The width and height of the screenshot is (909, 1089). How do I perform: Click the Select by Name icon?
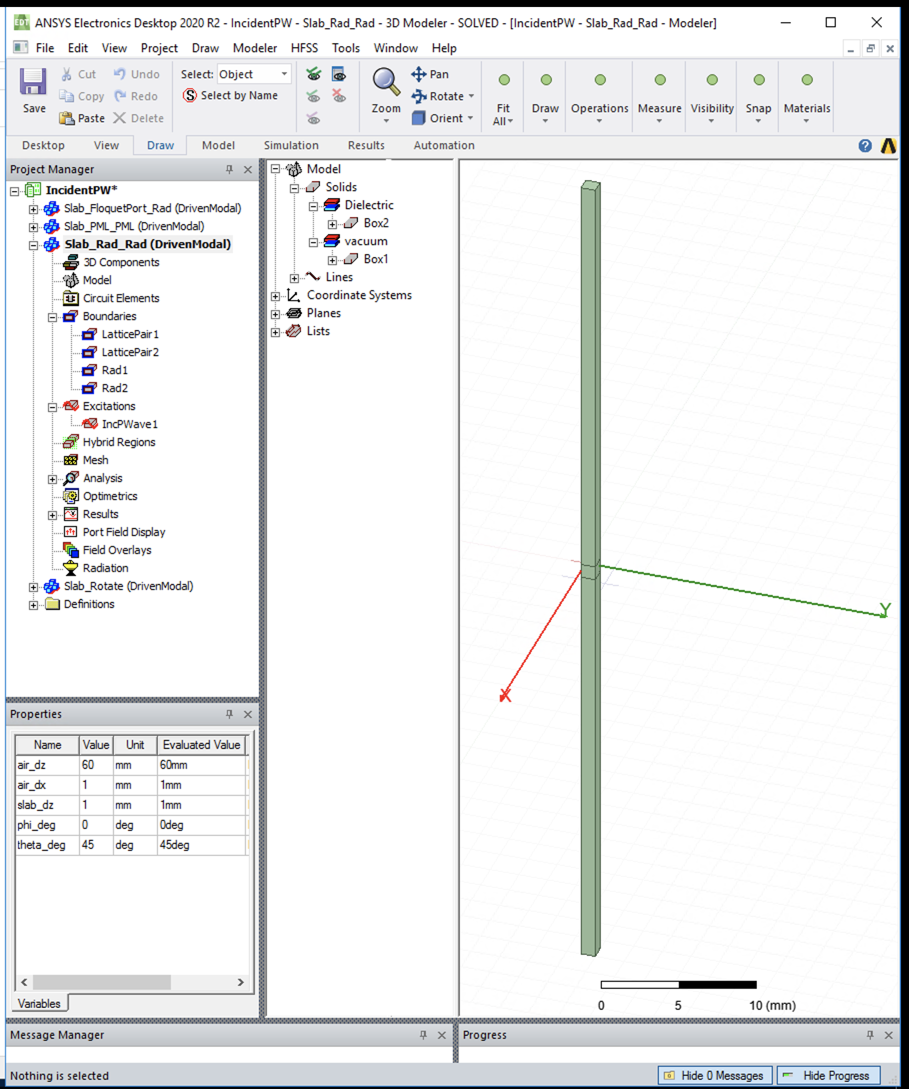pyautogui.click(x=190, y=95)
